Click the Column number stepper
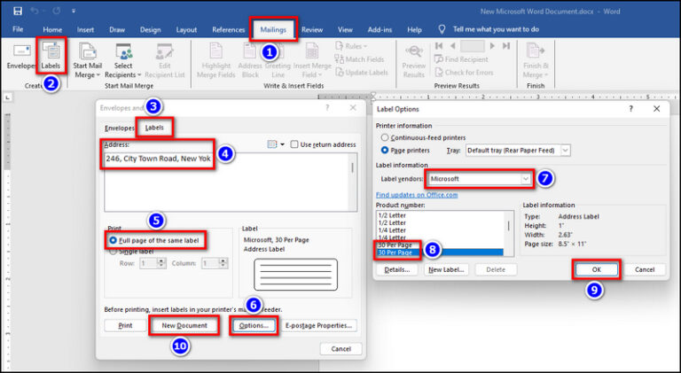The height and width of the screenshot is (373, 681). 223,263
